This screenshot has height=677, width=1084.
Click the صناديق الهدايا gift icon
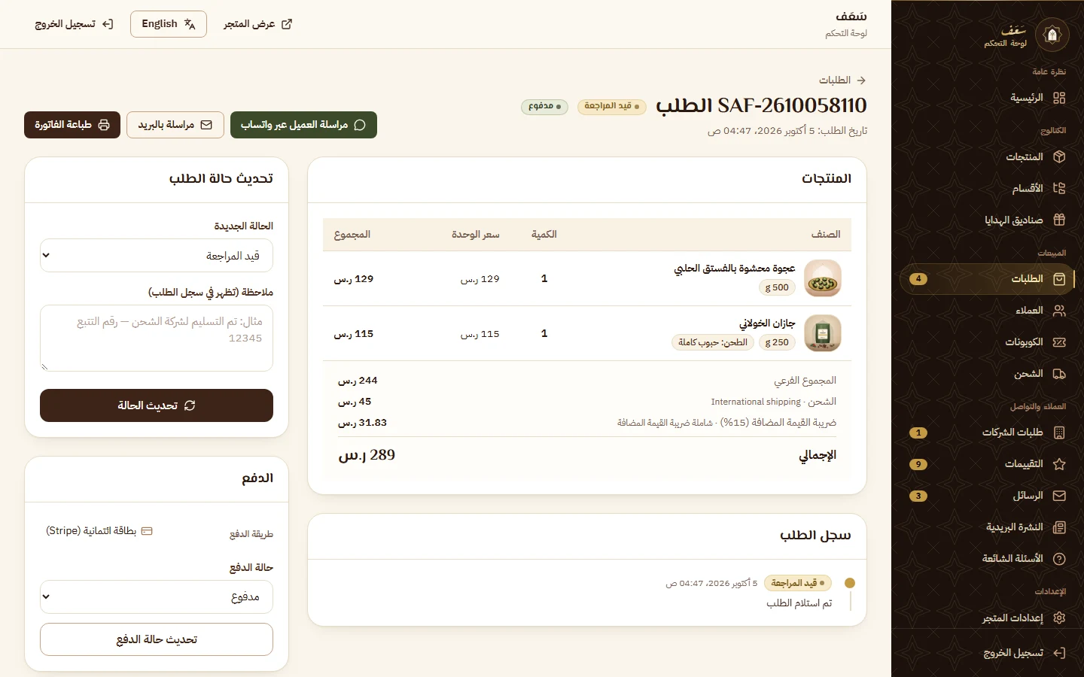coord(1059,220)
